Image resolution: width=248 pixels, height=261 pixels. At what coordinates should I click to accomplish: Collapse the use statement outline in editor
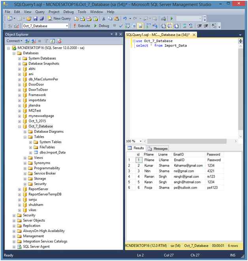134,41
